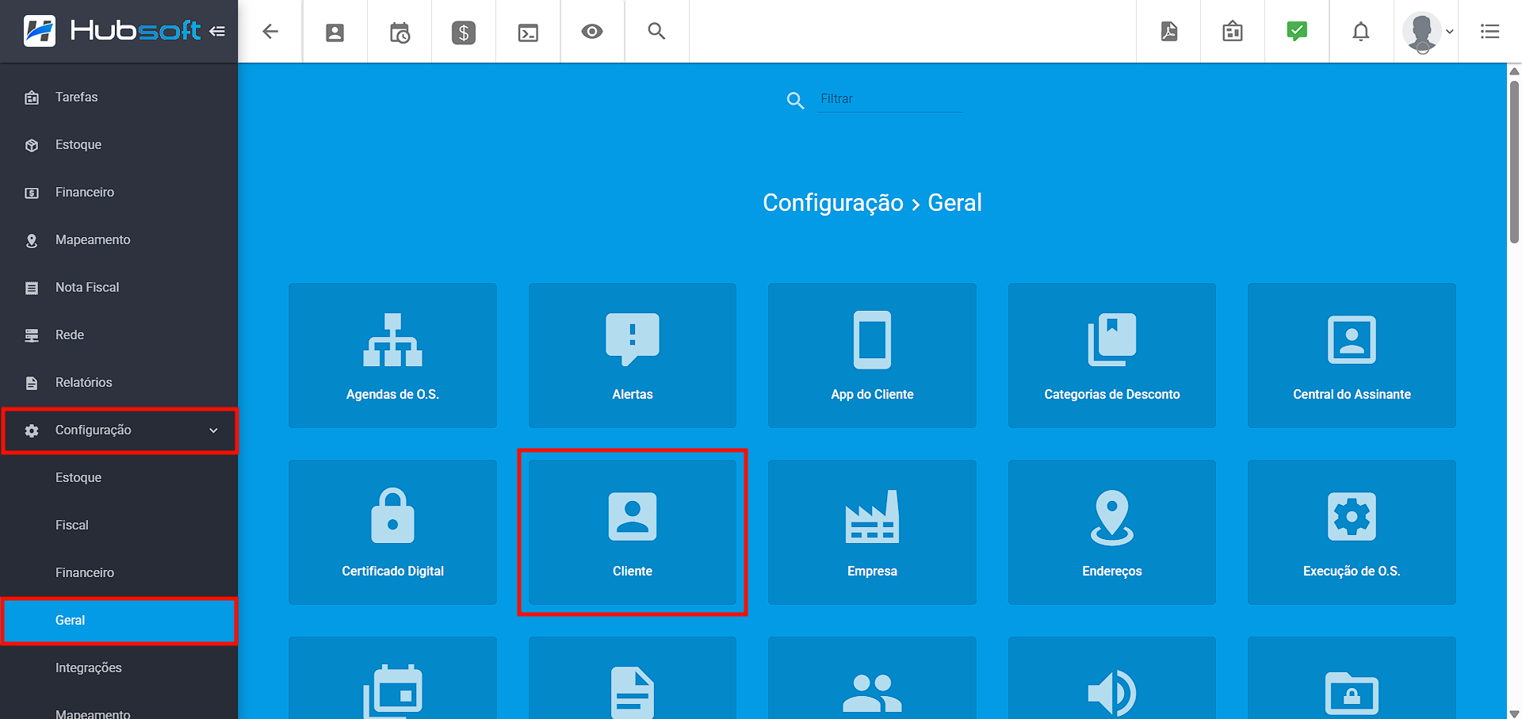The width and height of the screenshot is (1522, 719).
Task: Open the Execução de O.S. tile
Action: coord(1352,532)
